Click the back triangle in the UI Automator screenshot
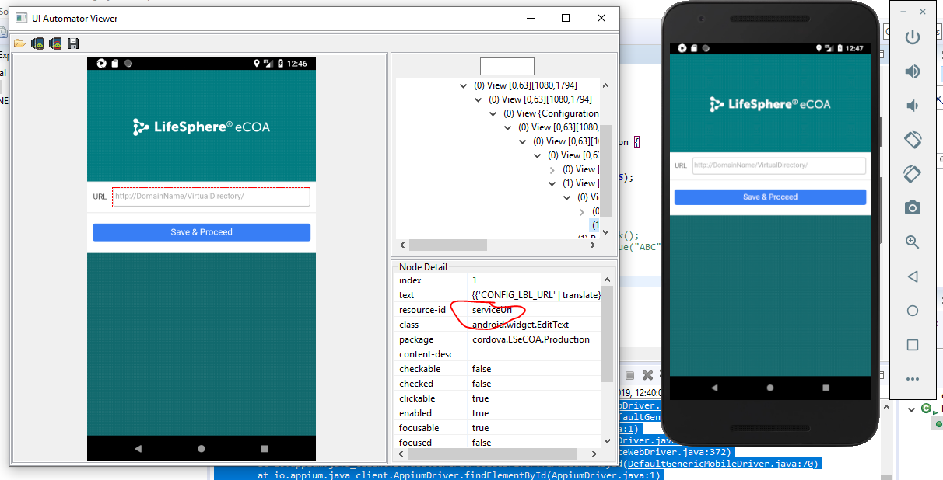Image resolution: width=943 pixels, height=480 pixels. pyautogui.click(x=138, y=448)
